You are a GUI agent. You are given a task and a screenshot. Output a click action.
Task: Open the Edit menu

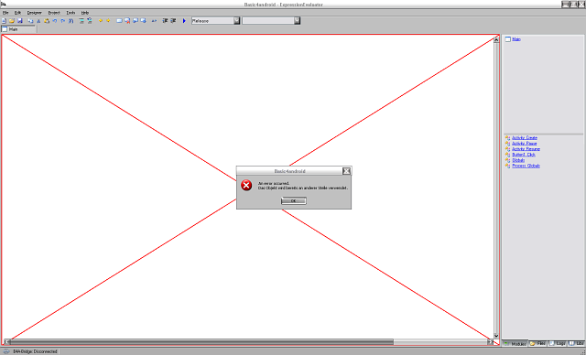point(17,13)
